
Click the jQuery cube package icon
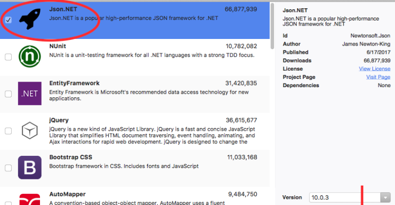(x=30, y=131)
